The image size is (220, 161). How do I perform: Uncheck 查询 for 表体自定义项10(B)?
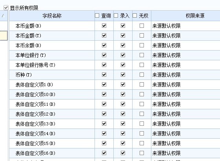104,94
